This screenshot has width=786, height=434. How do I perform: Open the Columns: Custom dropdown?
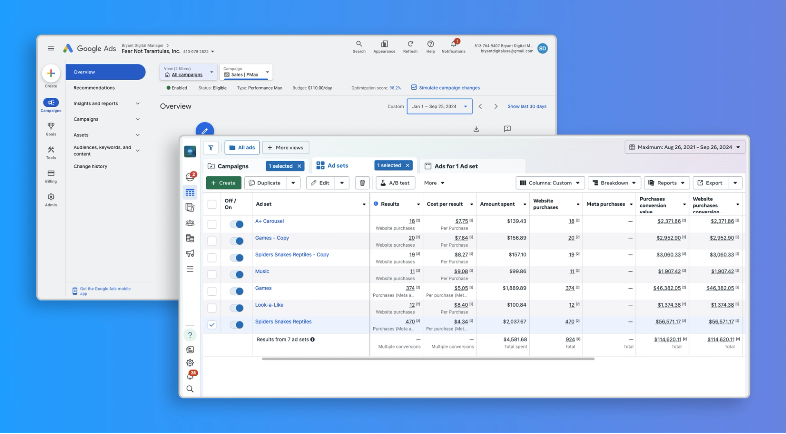(x=550, y=183)
